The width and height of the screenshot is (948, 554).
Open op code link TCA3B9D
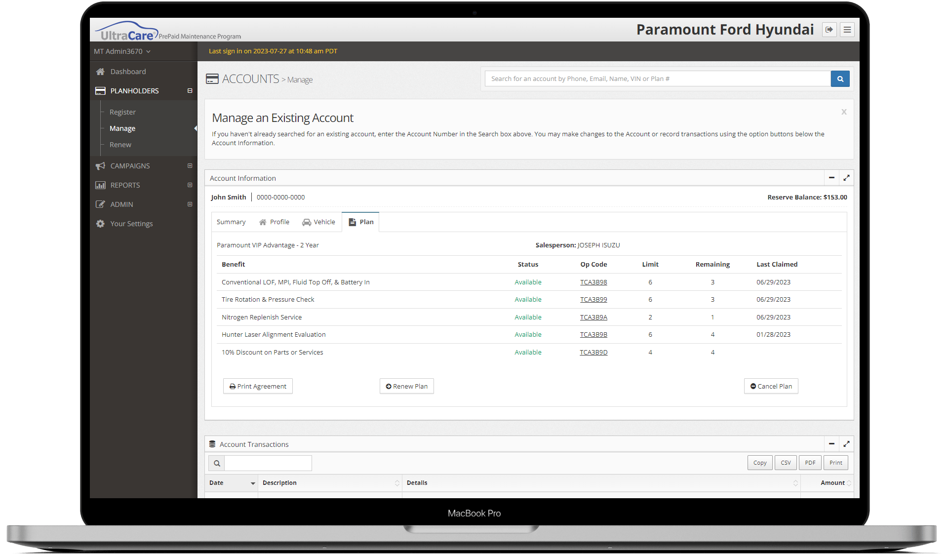click(x=593, y=353)
